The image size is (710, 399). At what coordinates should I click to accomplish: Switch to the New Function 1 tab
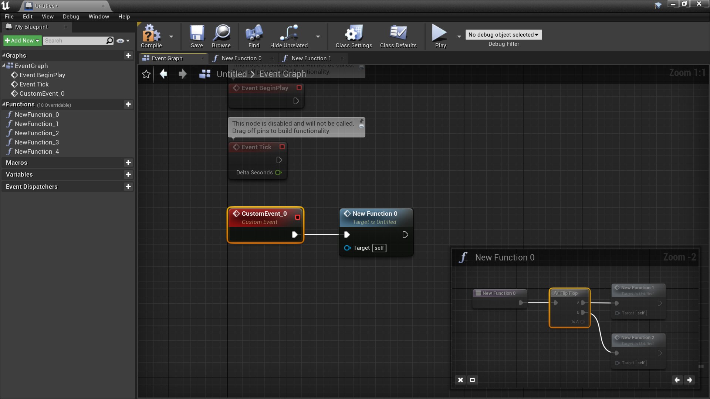(x=311, y=58)
